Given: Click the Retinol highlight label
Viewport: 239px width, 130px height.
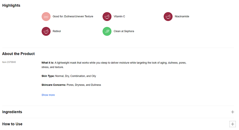Looking at the screenshot, I should tap(57, 31).
